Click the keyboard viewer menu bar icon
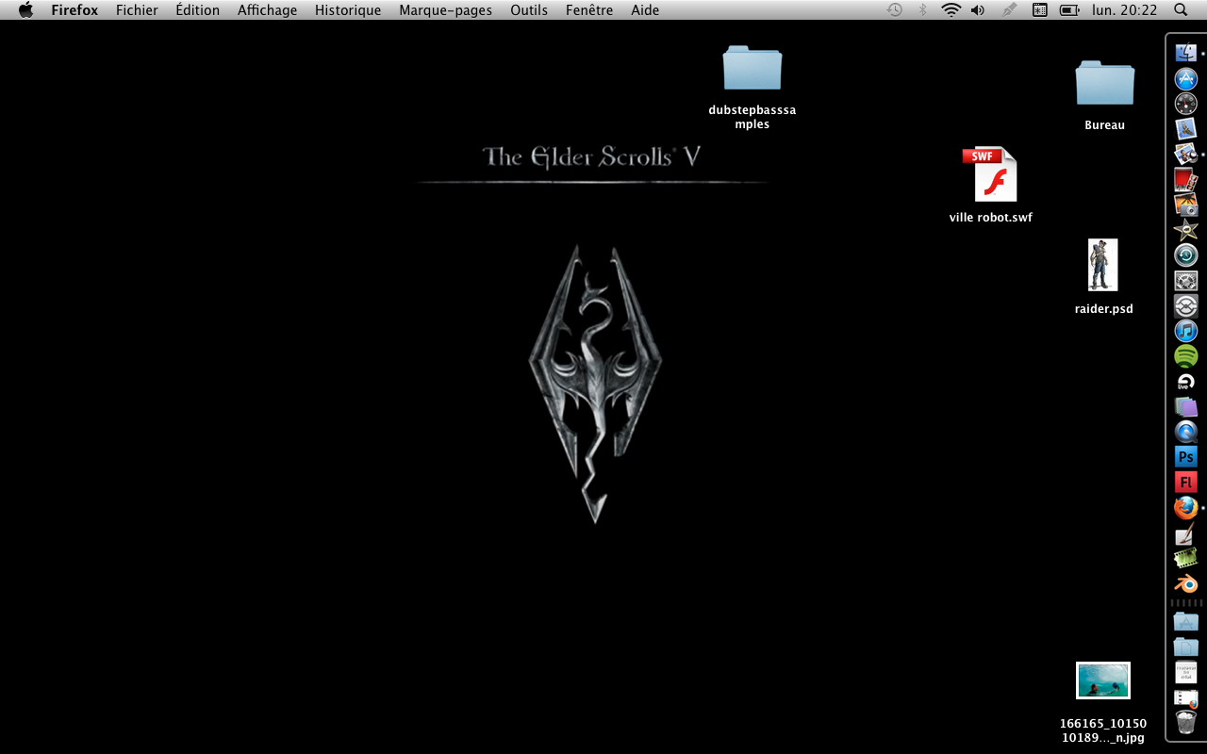The image size is (1207, 754). 1039,9
